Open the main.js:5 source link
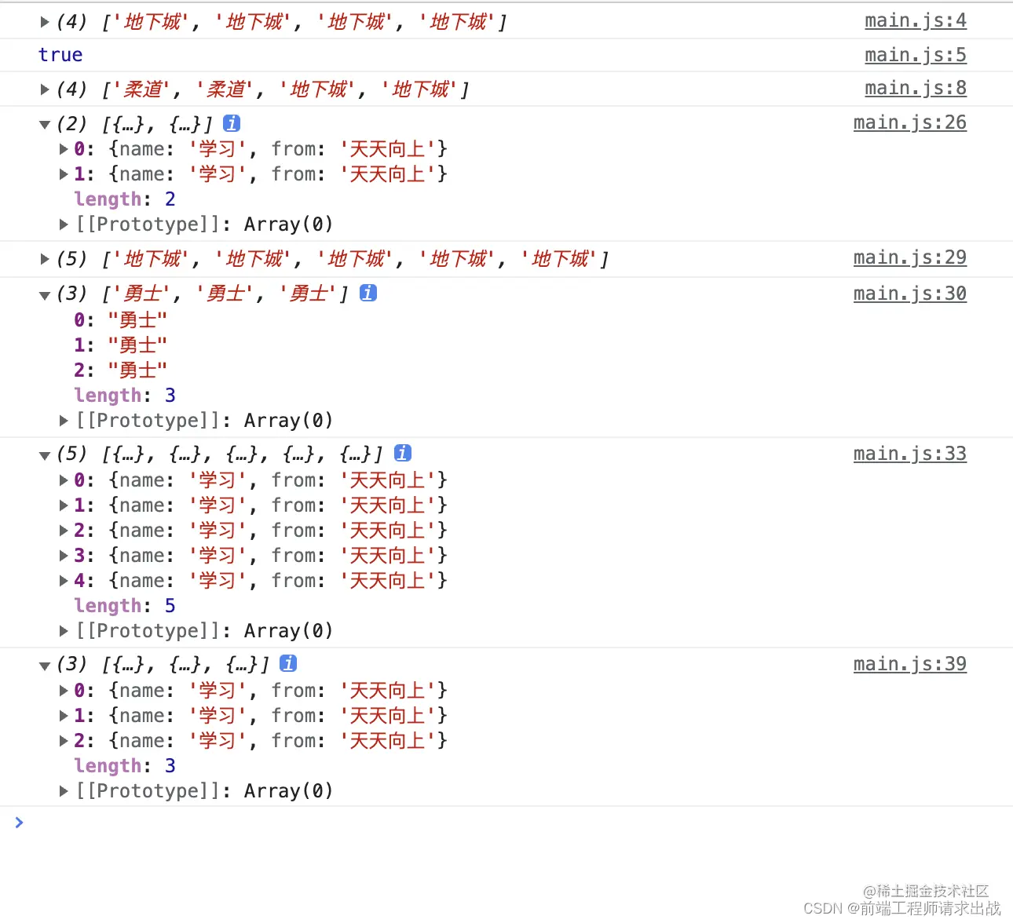 tap(916, 55)
